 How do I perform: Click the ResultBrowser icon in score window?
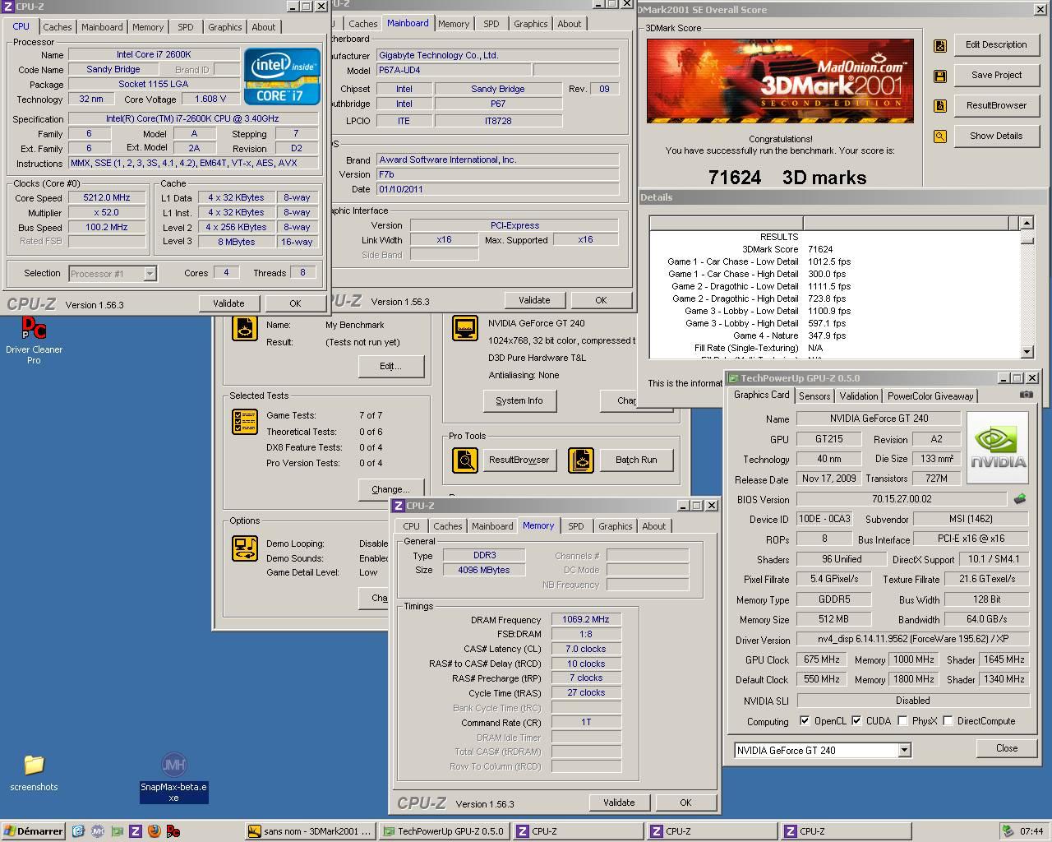click(x=940, y=106)
